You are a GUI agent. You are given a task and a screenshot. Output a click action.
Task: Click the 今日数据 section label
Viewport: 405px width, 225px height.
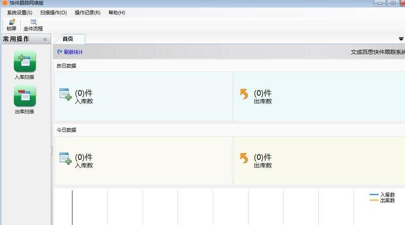pyautogui.click(x=67, y=130)
